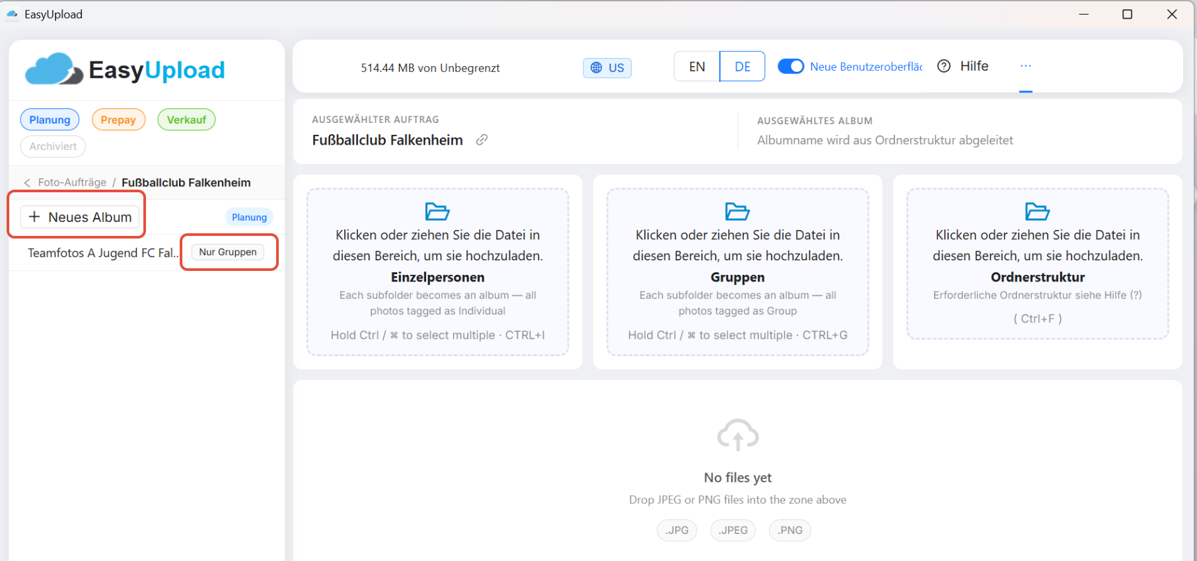Click the copy link icon beside Fußballclub Falkenheim
1197x561 pixels.
[x=482, y=139]
